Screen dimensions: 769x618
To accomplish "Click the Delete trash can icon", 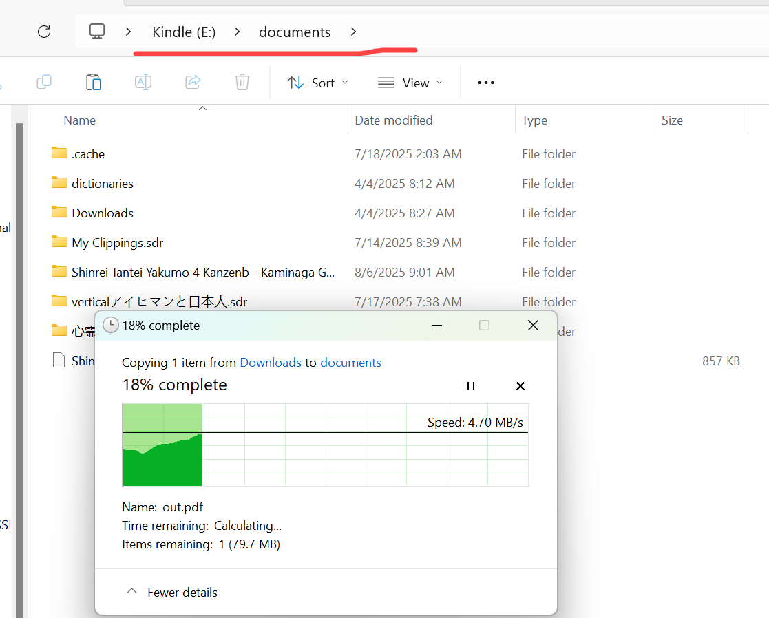I will [242, 83].
